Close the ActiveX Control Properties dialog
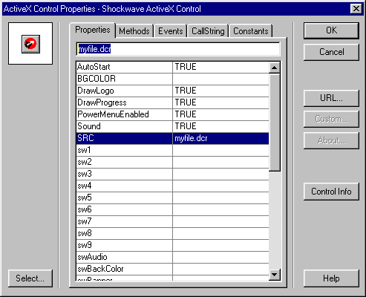This screenshot has width=366, height=297. point(356,9)
